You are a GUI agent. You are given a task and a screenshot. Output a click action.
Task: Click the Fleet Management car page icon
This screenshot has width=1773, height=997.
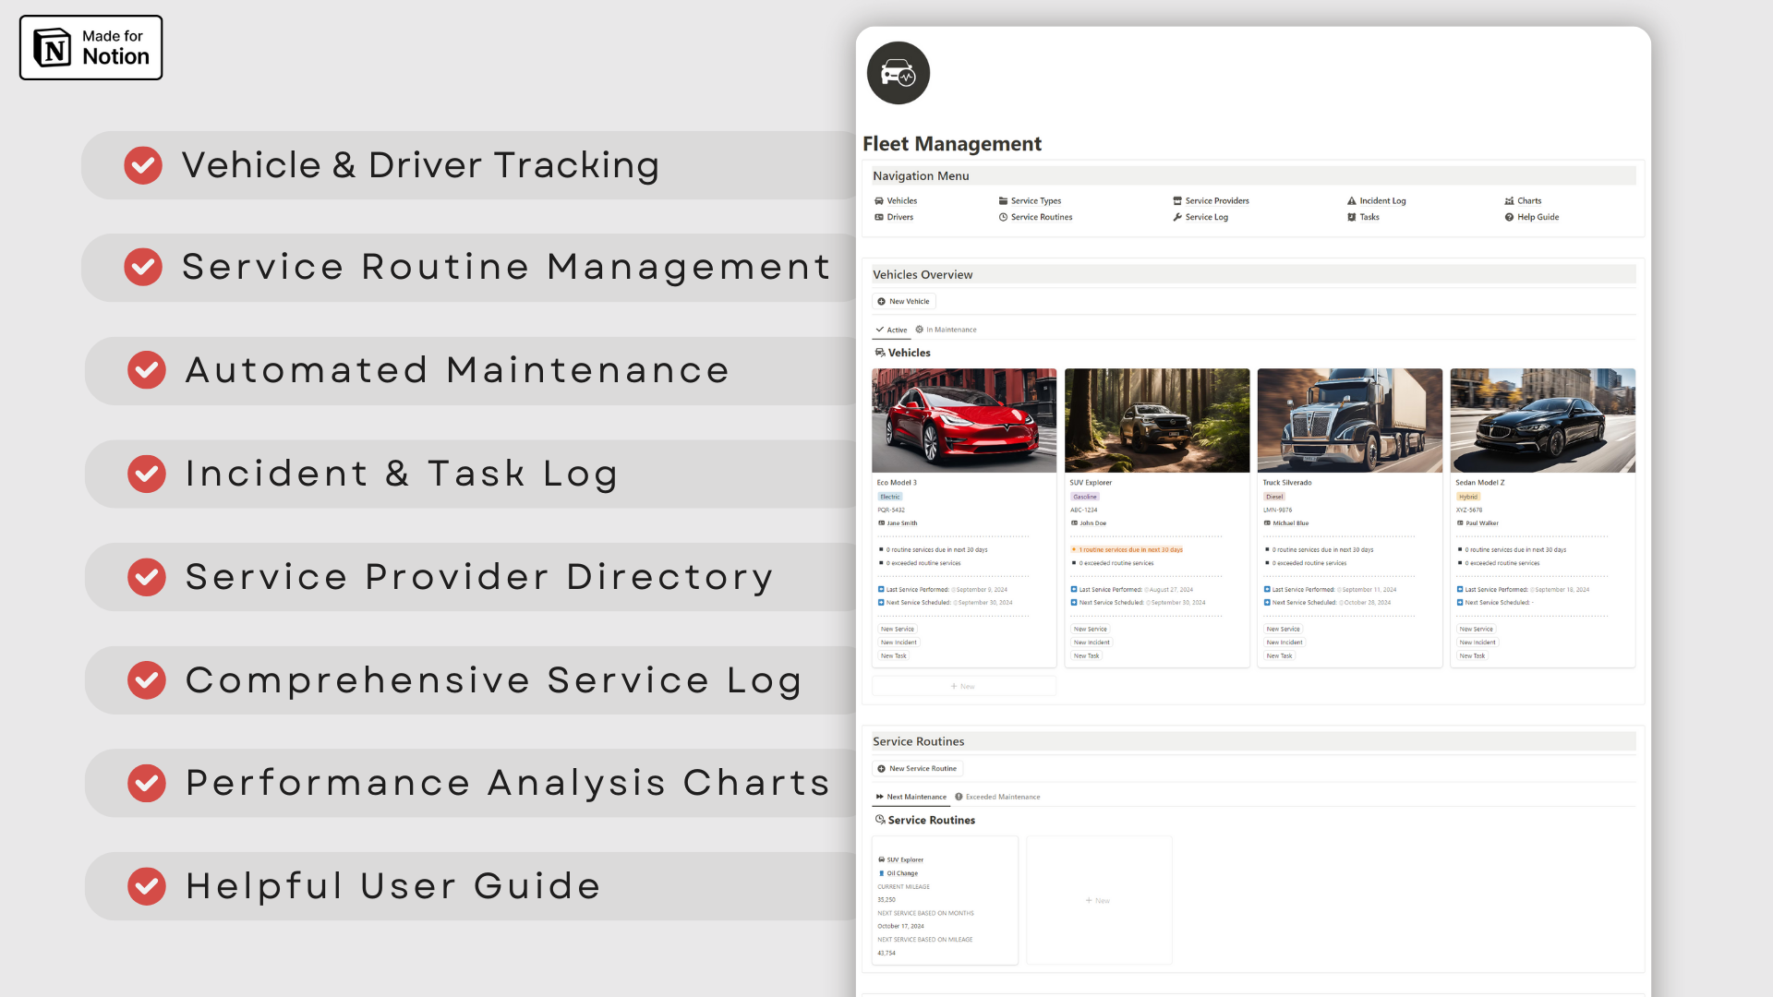898,73
